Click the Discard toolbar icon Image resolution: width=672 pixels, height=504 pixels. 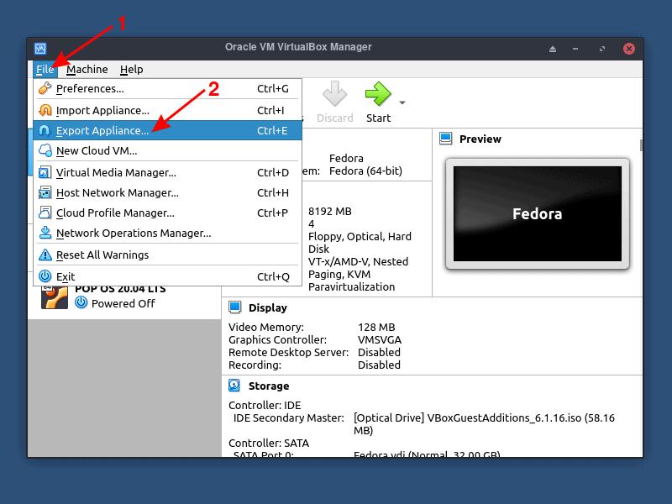pyautogui.click(x=334, y=92)
